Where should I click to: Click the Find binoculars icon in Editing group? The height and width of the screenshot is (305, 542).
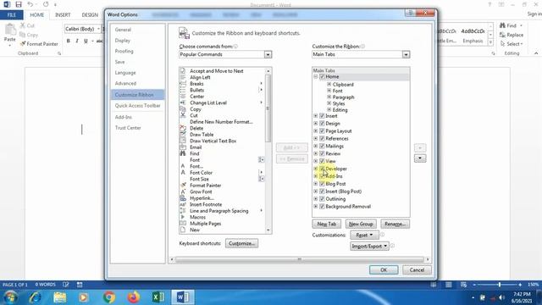[502, 25]
